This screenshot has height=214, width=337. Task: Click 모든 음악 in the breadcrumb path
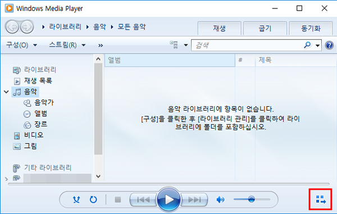[x=131, y=27]
